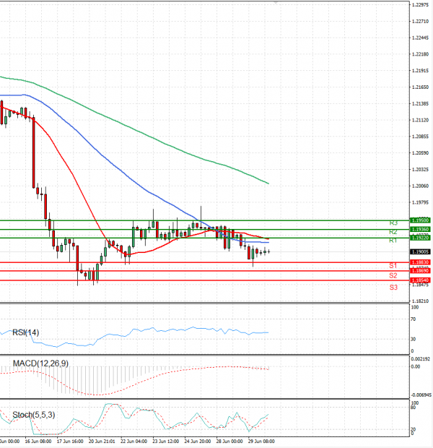Click the 23 Jun 12:00 time label
This screenshot has height=448, width=433.
(x=165, y=441)
